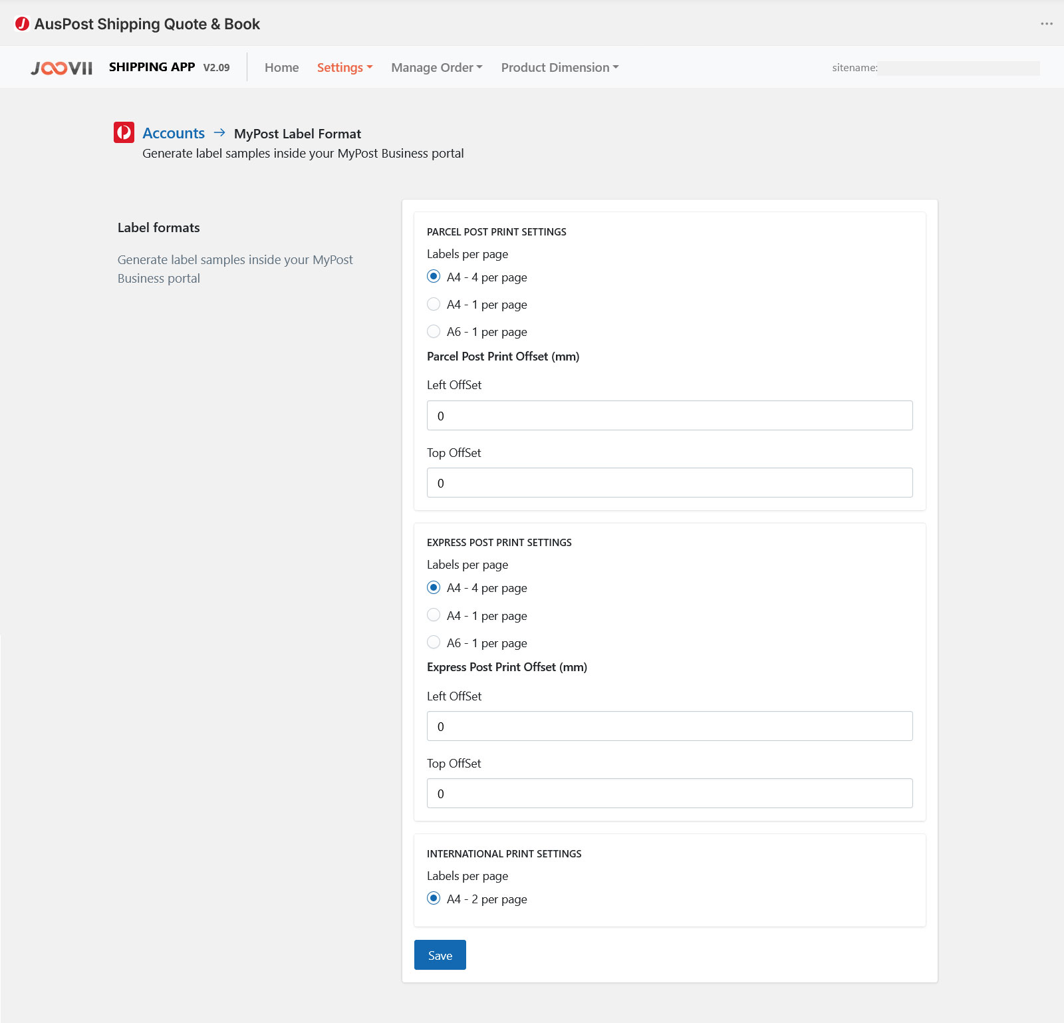Save the label format settings

point(440,954)
